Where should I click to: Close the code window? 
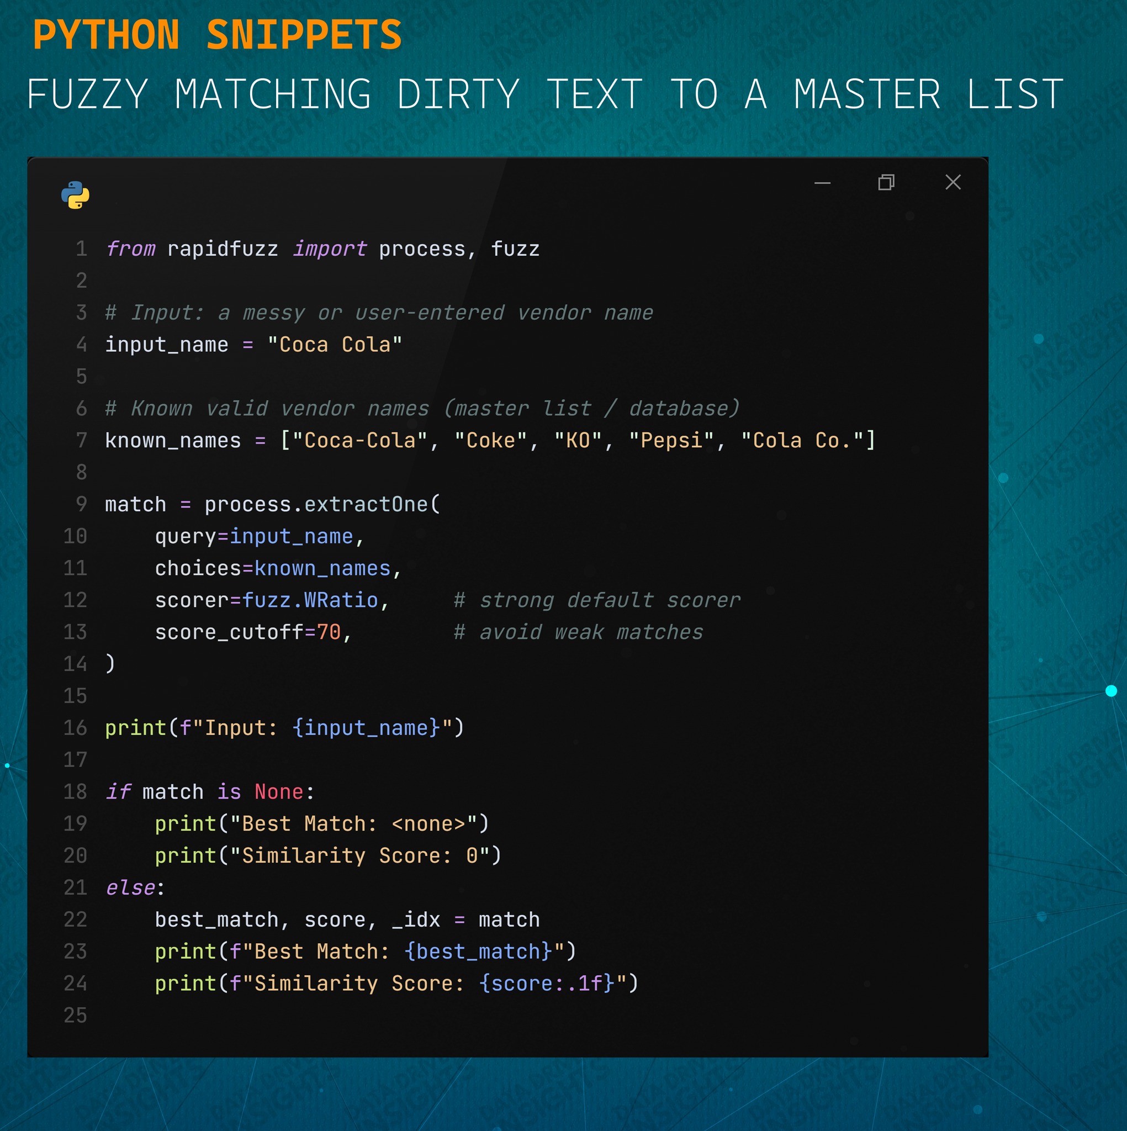(953, 182)
